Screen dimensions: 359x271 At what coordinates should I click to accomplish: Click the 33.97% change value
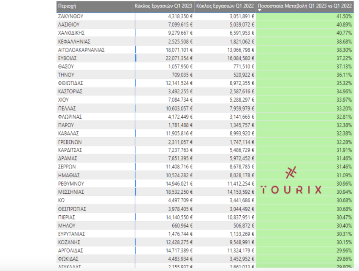344,100
